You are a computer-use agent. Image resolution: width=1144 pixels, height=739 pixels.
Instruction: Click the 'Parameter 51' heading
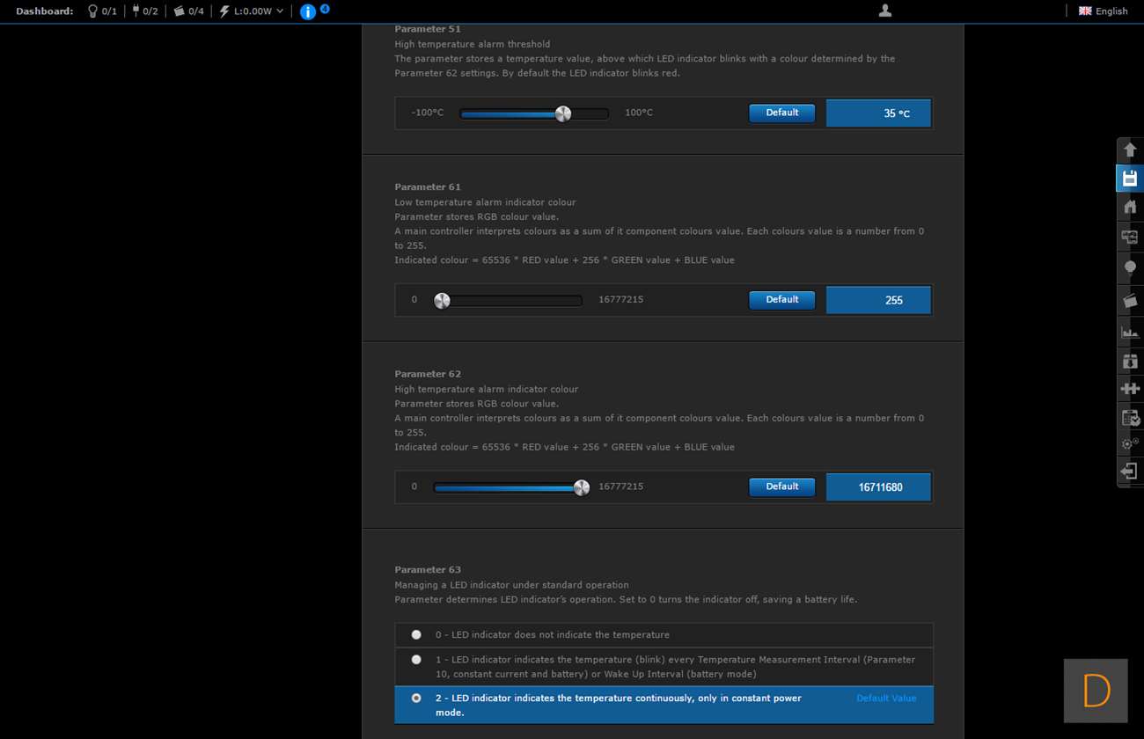(x=428, y=29)
